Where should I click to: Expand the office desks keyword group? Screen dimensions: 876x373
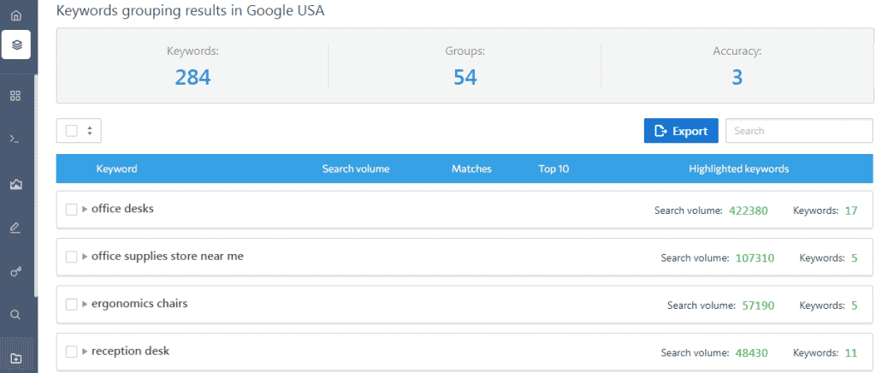click(x=85, y=210)
